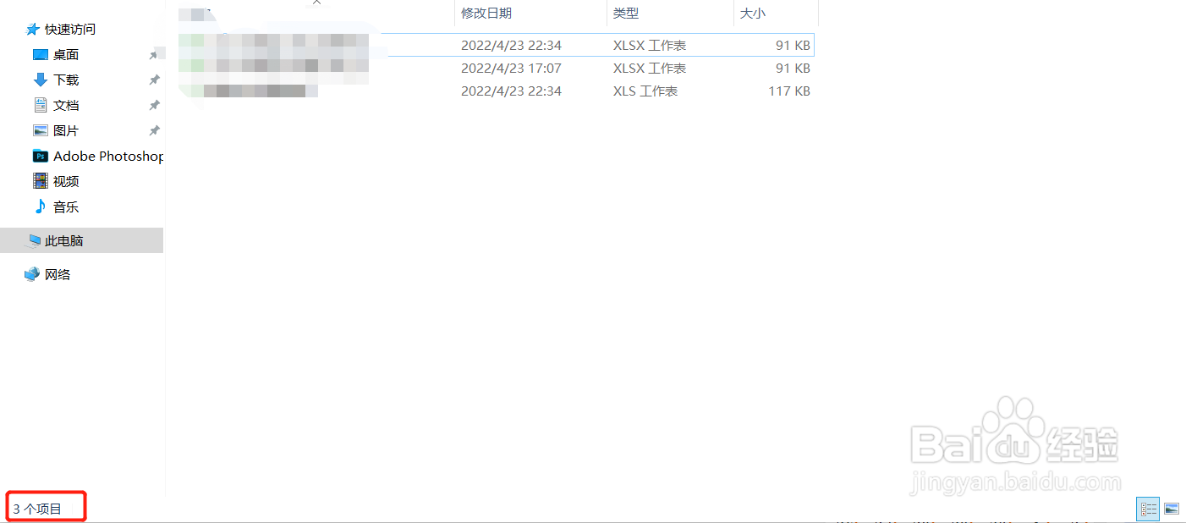Select first XLSX file dated 22:34
This screenshot has width=1186, height=523.
pos(497,45)
